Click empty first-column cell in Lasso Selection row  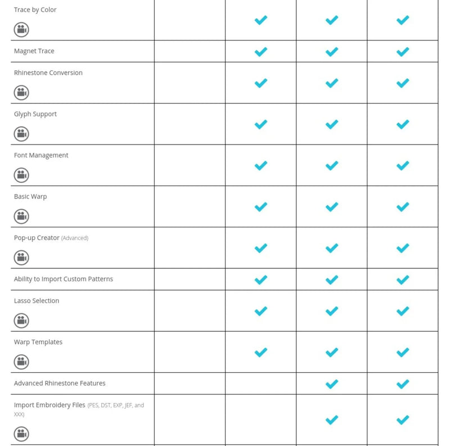[190, 311]
